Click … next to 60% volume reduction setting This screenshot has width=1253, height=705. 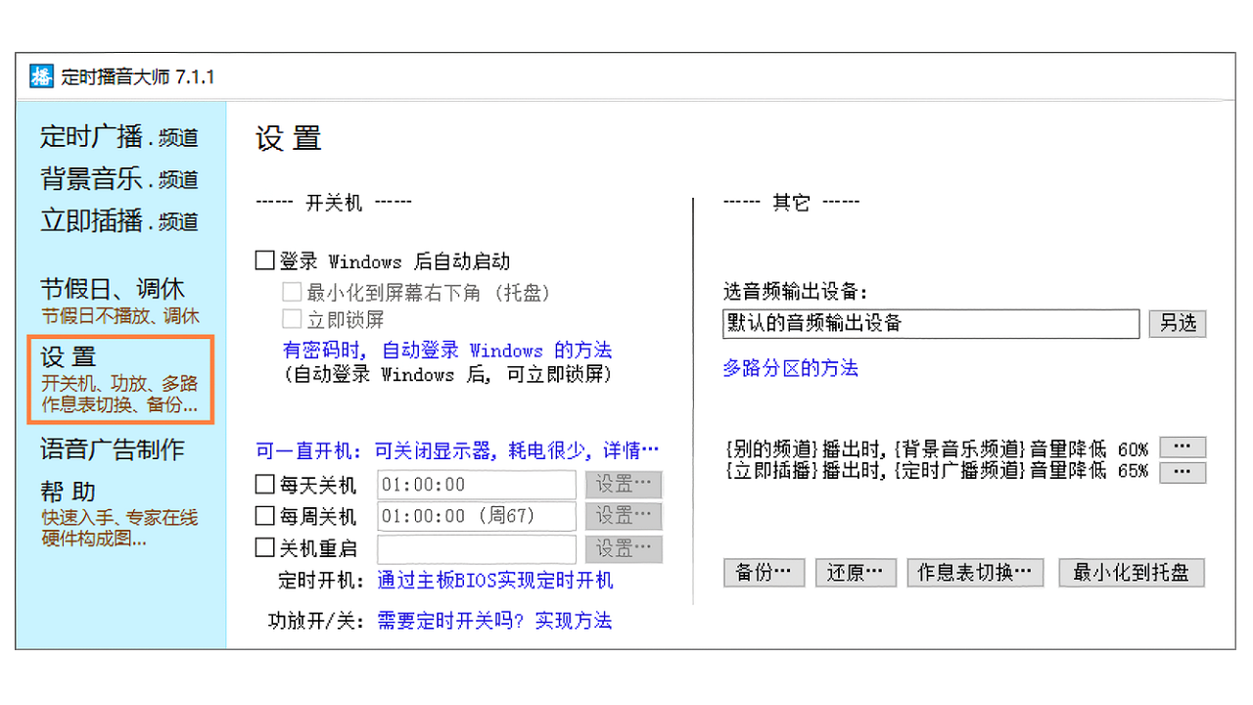click(x=1182, y=446)
